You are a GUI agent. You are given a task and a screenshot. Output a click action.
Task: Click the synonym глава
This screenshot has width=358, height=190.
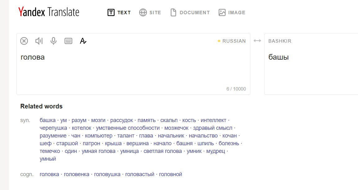[146, 136]
